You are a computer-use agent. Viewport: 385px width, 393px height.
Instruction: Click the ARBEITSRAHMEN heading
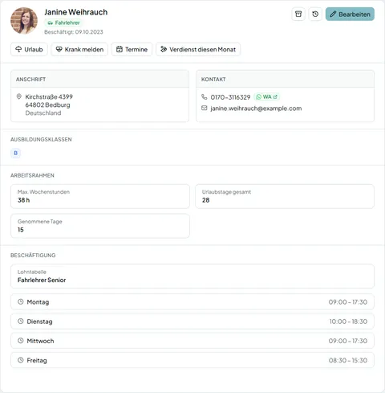coord(32,175)
